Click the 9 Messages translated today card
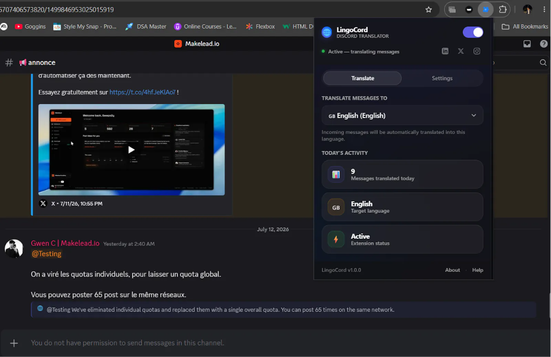This screenshot has width=551, height=357. tap(402, 174)
